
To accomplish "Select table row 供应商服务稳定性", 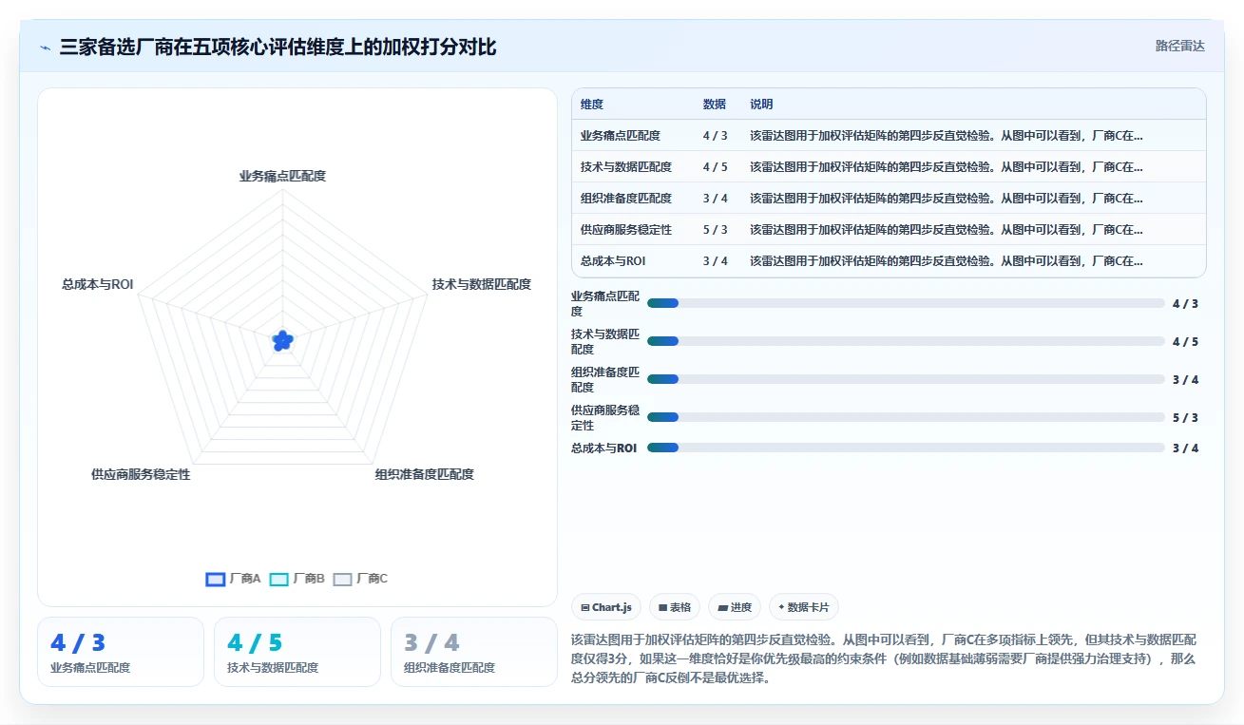I will click(889, 229).
